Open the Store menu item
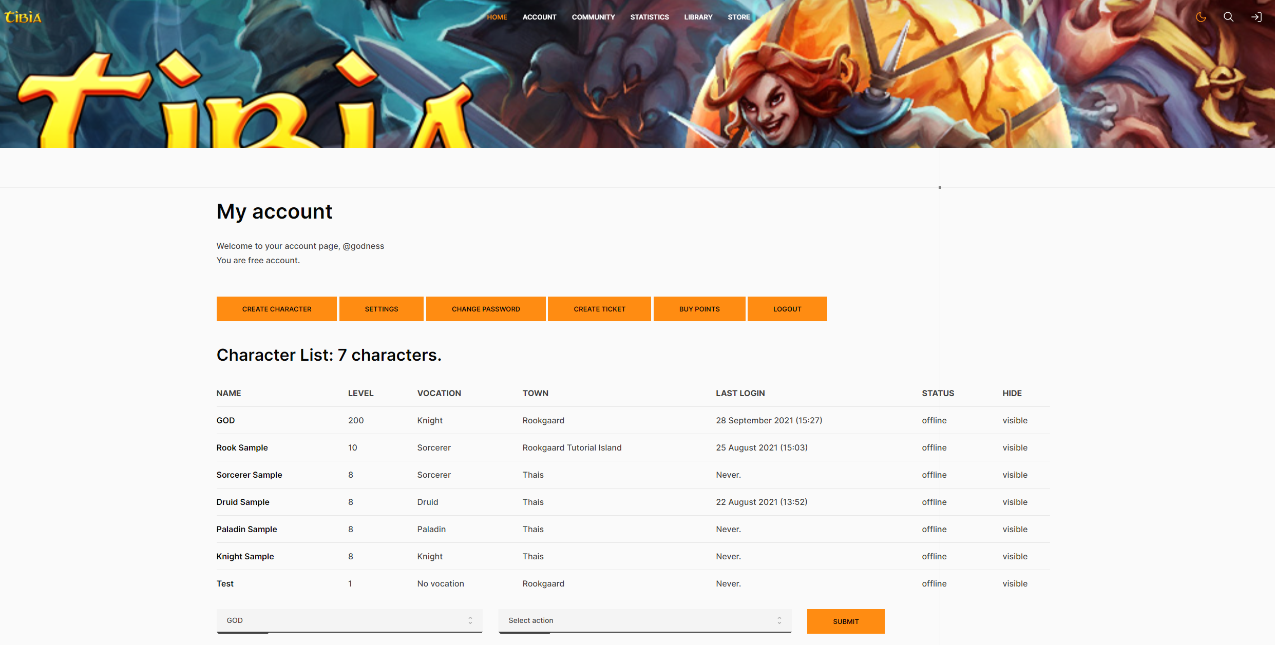The image size is (1275, 645). 739,17
